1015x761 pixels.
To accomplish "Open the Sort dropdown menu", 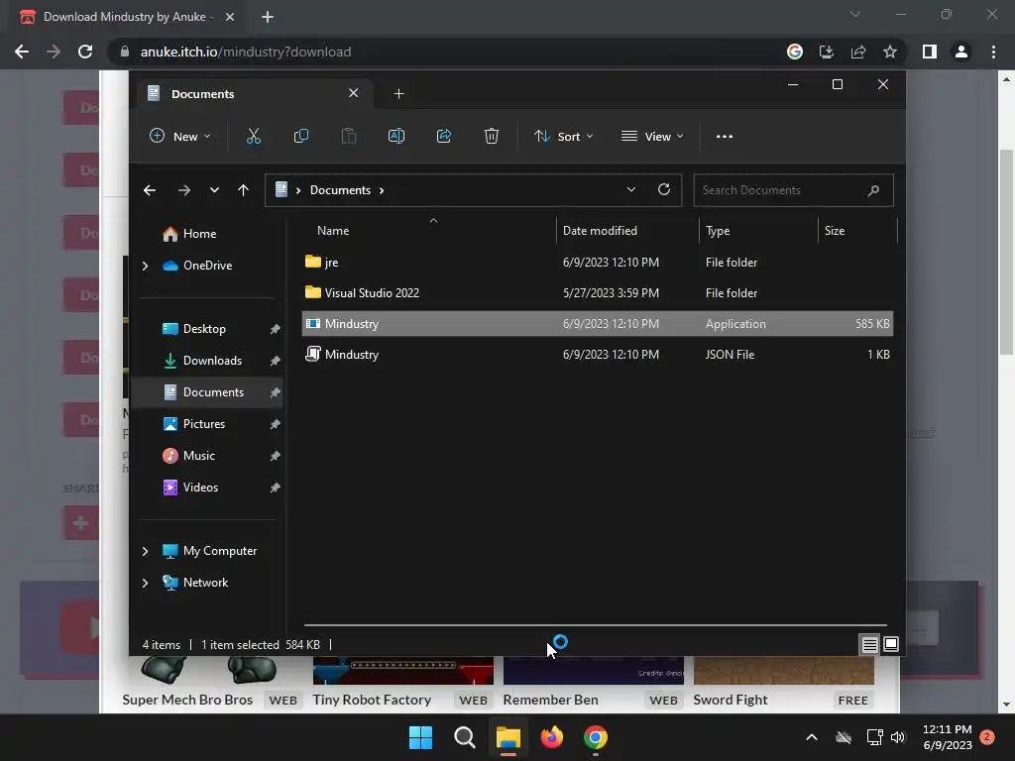I will (x=563, y=137).
